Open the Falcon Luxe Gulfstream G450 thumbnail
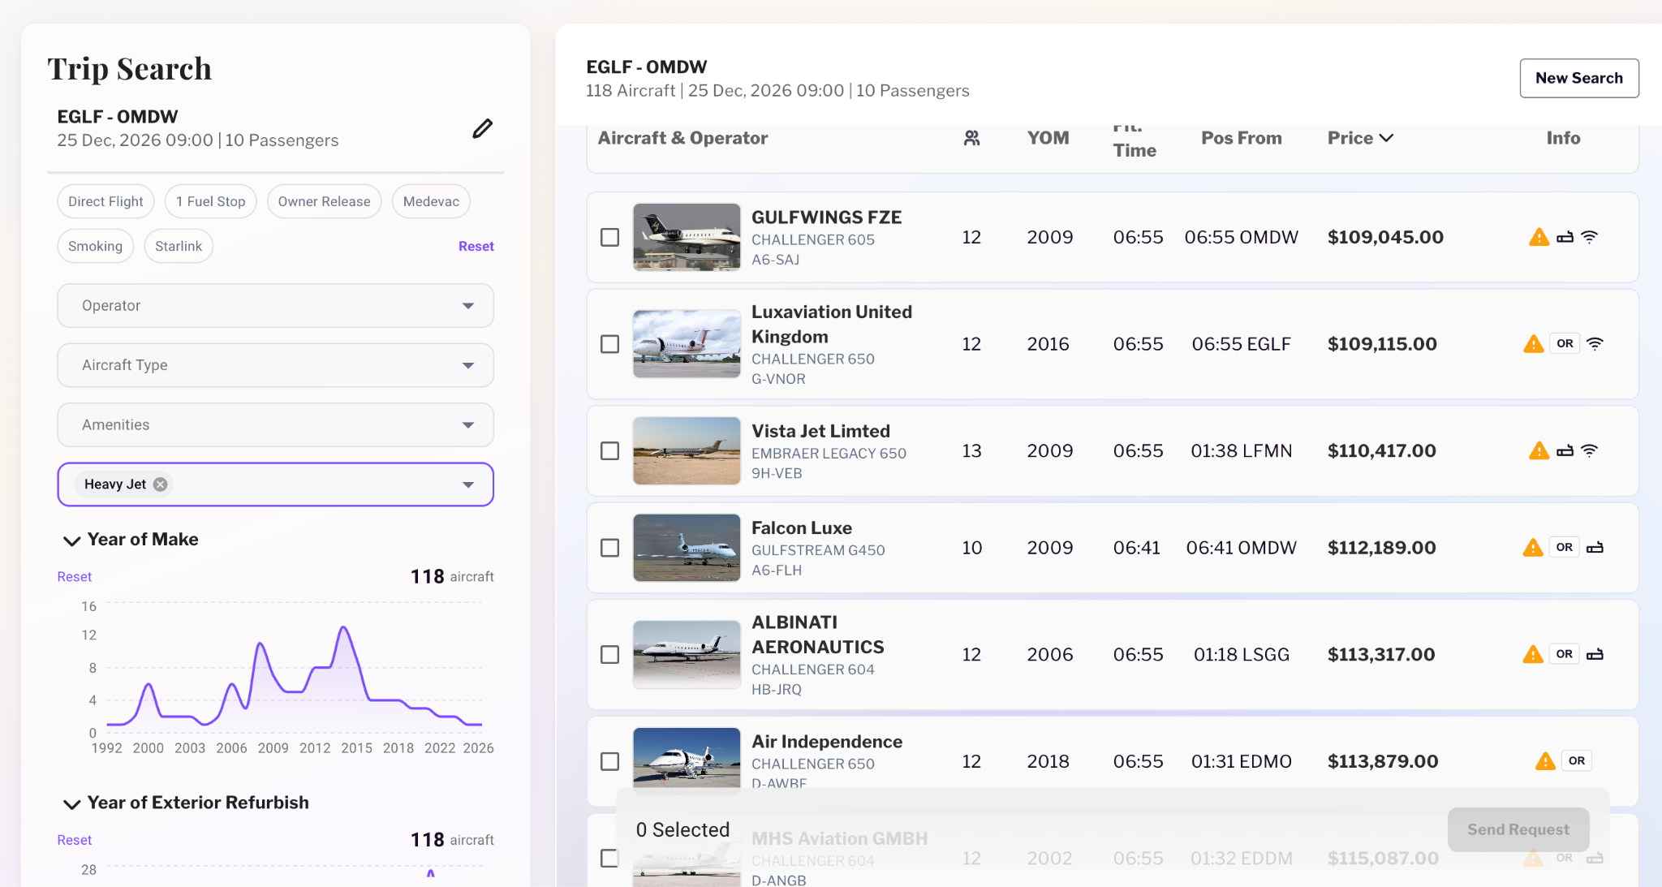The image size is (1662, 887). 687,548
